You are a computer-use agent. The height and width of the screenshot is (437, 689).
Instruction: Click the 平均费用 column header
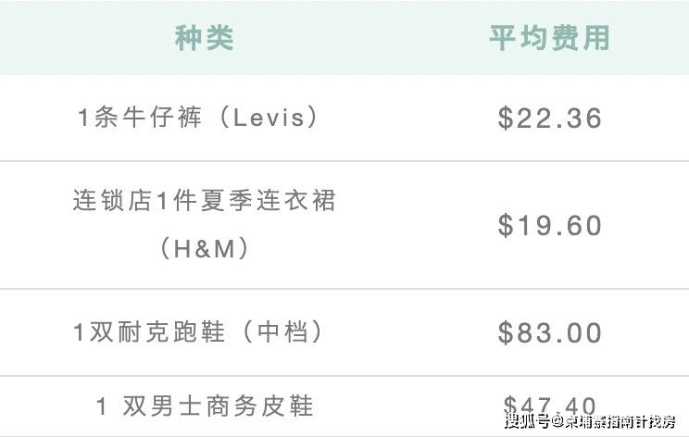550,38
